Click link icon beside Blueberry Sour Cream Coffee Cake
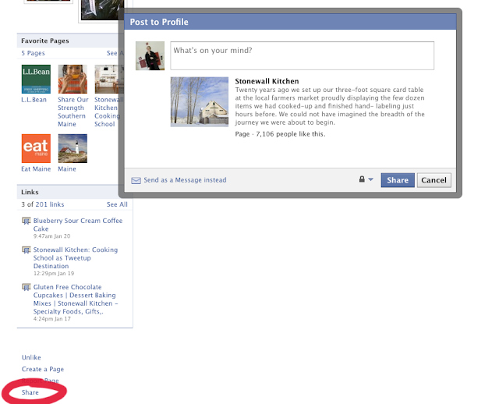Viewport: 499px width, 404px height. pos(26,221)
